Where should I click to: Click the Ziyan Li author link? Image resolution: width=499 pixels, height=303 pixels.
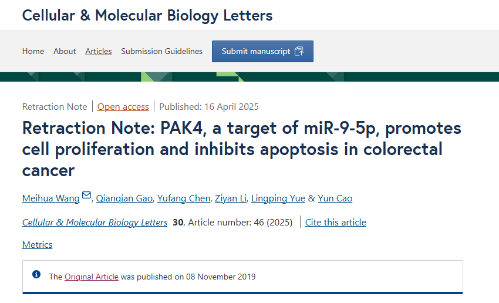[x=231, y=198]
